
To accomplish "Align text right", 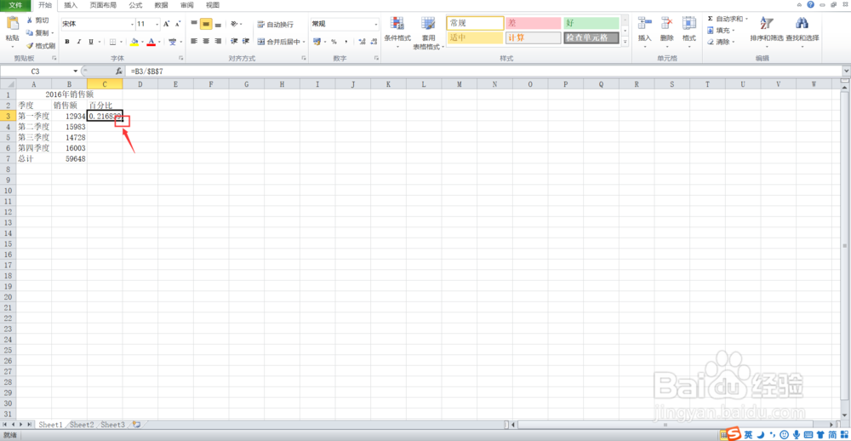I will coord(218,41).
